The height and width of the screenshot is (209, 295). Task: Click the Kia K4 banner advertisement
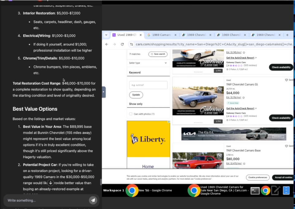[234, 134]
